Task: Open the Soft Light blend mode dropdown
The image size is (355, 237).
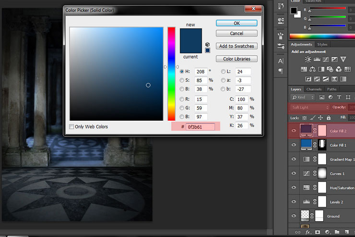Action: tap(310, 107)
